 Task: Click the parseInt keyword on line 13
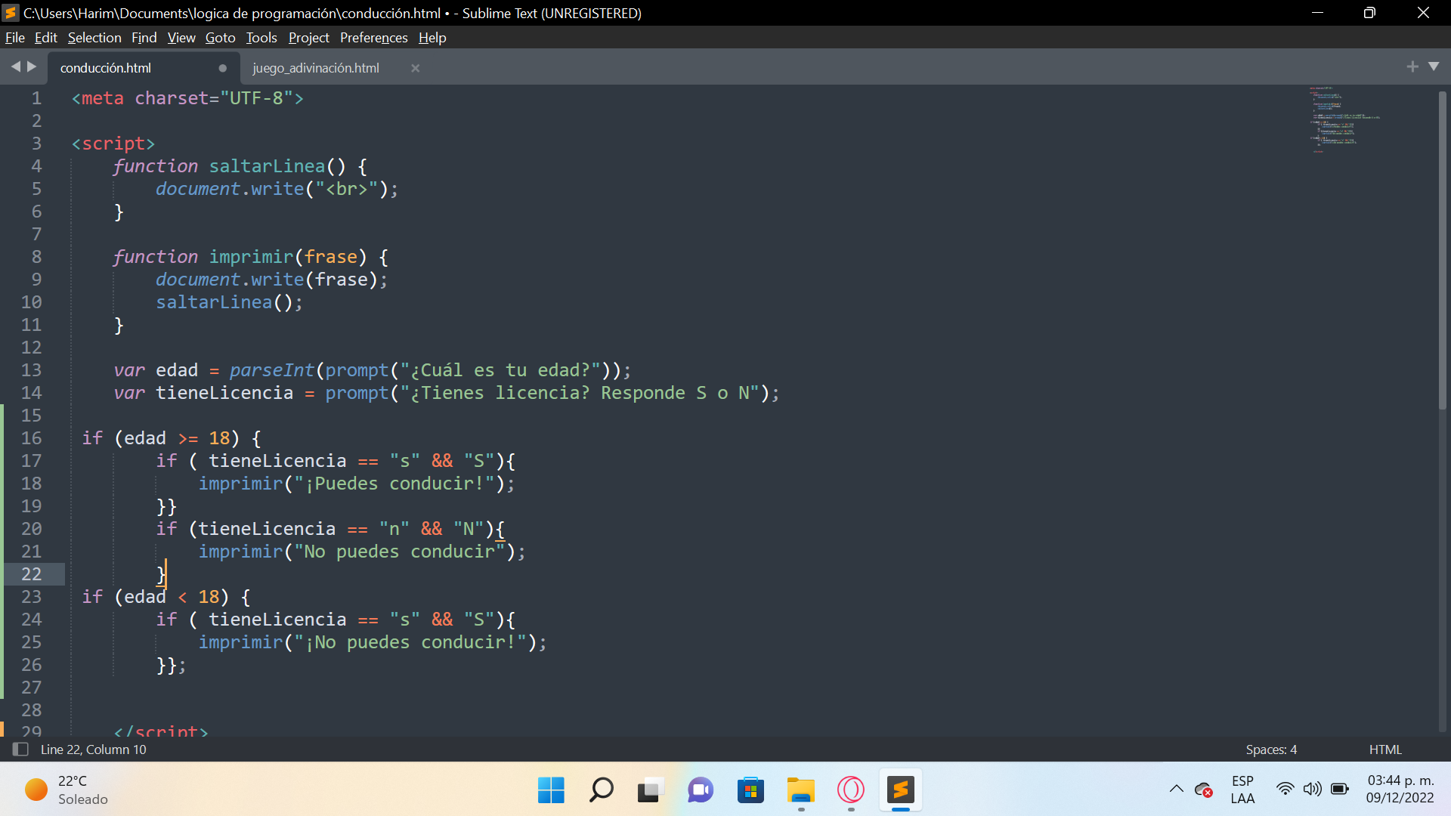(271, 370)
